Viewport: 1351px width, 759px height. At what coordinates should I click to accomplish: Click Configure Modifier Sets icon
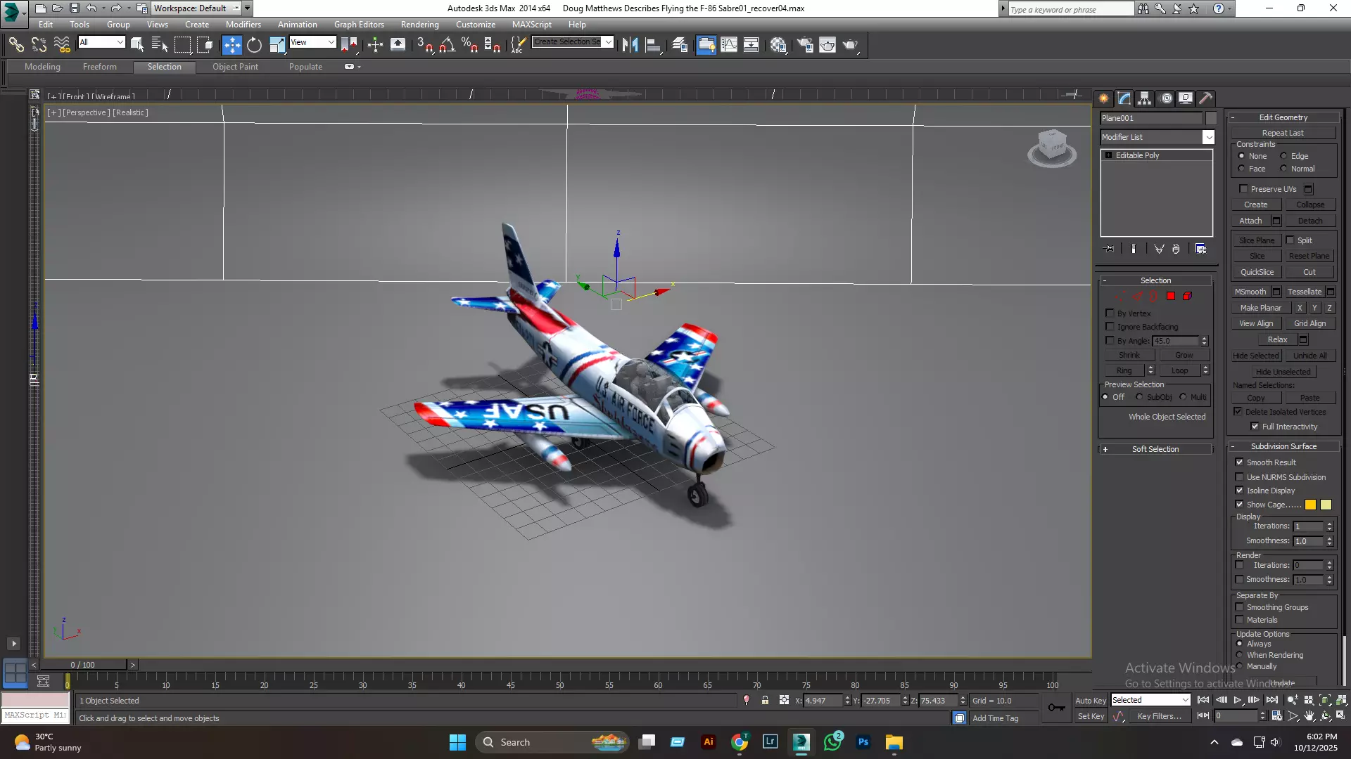click(1200, 249)
